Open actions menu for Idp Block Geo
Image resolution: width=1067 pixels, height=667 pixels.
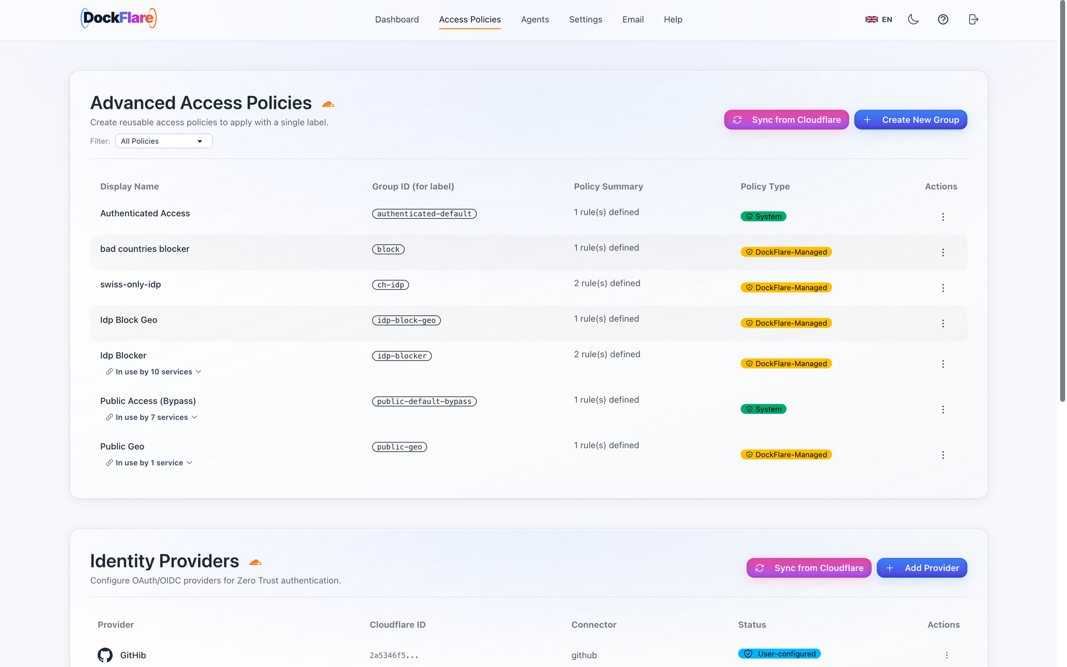[x=943, y=323]
